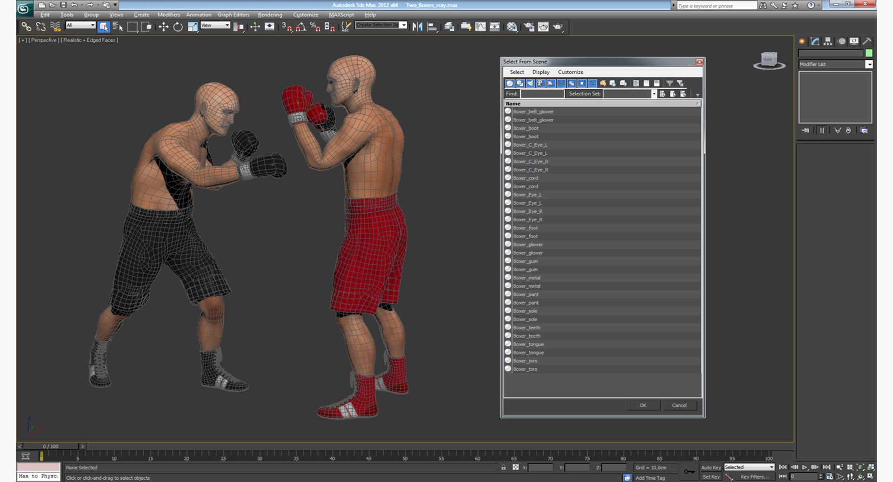Expand the Create Selection Set dropdown
The width and height of the screenshot is (893, 482).
pos(404,25)
